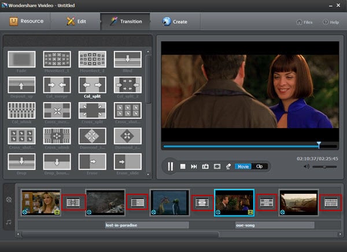Click the timeline horizontal scrollbar thumb
The height and width of the screenshot is (252, 347).
tap(120, 234)
